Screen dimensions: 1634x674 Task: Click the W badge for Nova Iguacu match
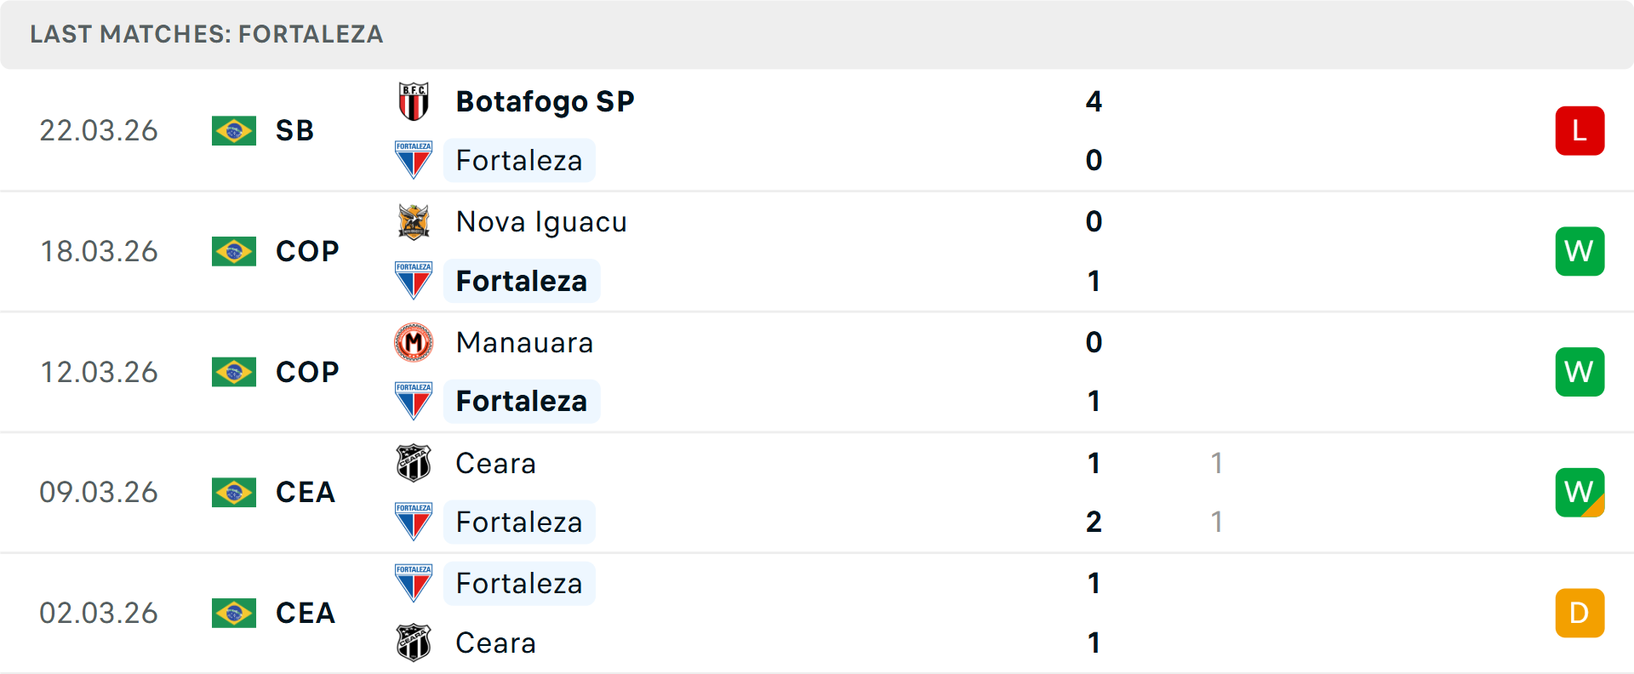[1580, 252]
